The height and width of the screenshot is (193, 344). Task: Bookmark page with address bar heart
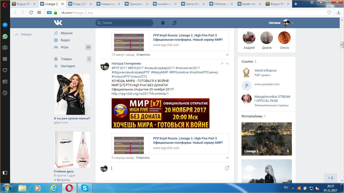coord(329,13)
